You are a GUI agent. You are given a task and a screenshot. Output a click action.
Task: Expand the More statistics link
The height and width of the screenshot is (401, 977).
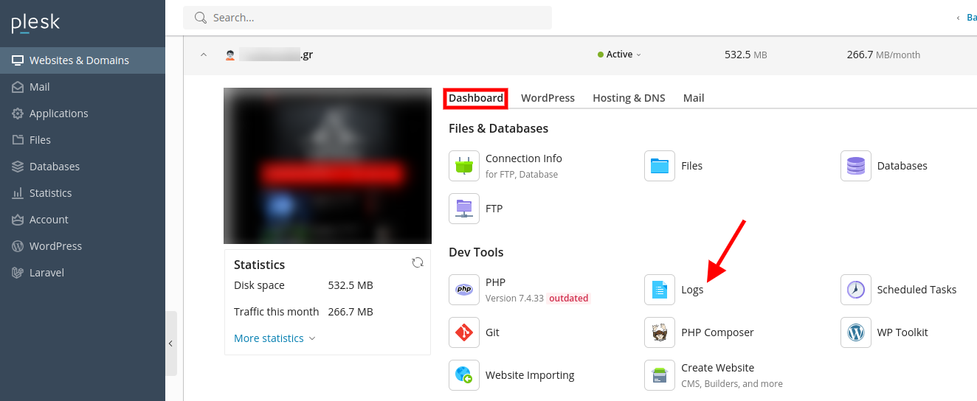pos(275,338)
